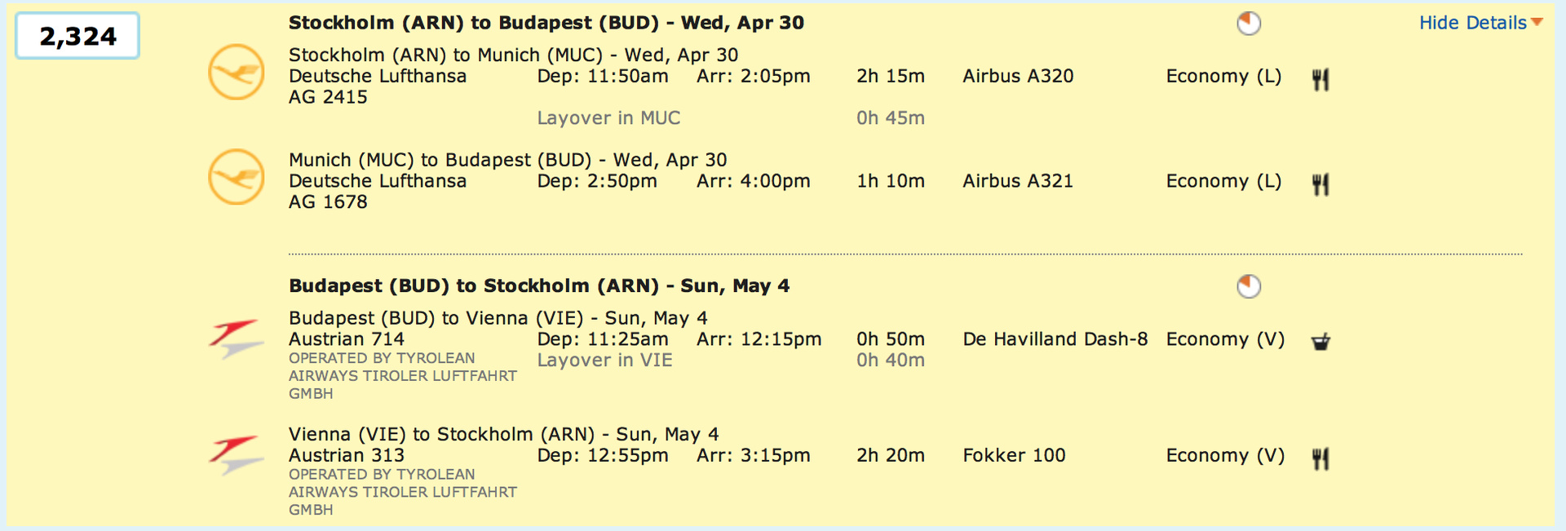Select the 2,324 price box
Image resolution: width=1566 pixels, height=531 pixels.
coord(77,36)
